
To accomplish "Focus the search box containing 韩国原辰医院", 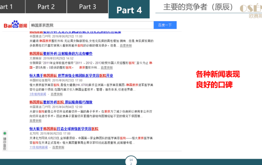I will coord(91,25).
